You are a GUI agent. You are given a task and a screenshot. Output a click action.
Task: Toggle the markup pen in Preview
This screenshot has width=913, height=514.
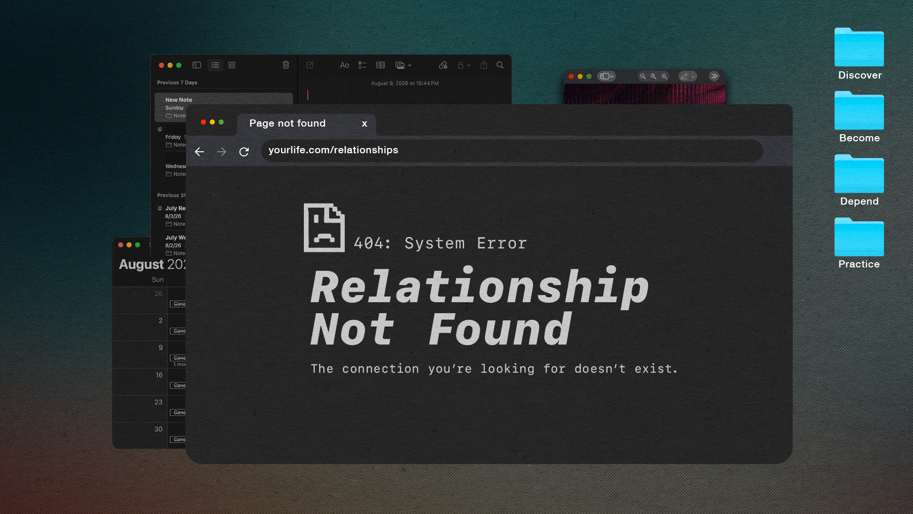[x=684, y=76]
